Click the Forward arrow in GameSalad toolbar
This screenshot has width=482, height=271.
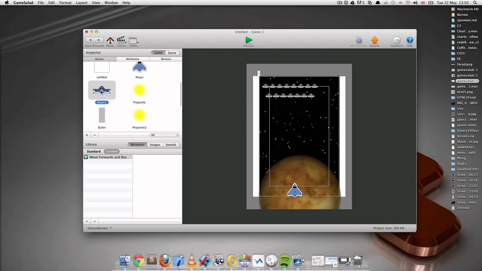point(99,40)
